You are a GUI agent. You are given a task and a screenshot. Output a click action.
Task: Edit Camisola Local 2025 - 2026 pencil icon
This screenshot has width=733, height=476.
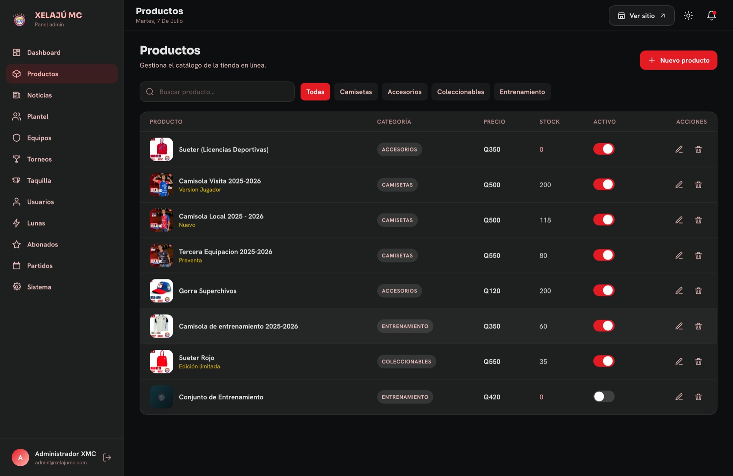point(679,220)
